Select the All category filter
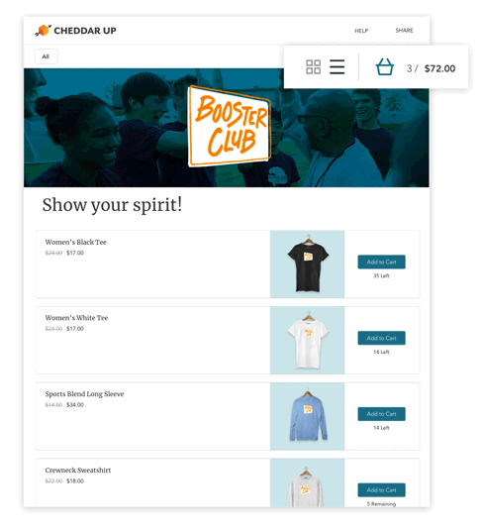Image resolution: width=482 pixels, height=530 pixels. (x=46, y=56)
